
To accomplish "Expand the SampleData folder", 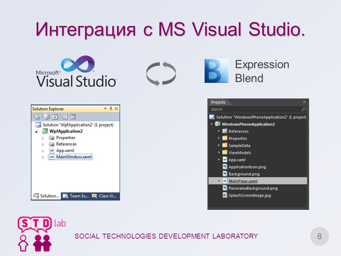I will 219,145.
